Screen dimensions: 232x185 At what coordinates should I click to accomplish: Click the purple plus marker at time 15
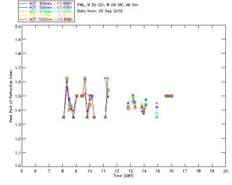point(157,103)
